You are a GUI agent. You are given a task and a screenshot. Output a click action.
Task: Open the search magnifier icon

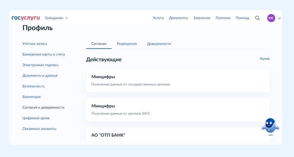257,18
